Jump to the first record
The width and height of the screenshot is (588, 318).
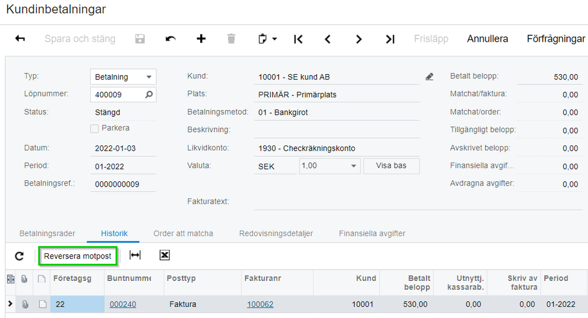[x=298, y=39]
